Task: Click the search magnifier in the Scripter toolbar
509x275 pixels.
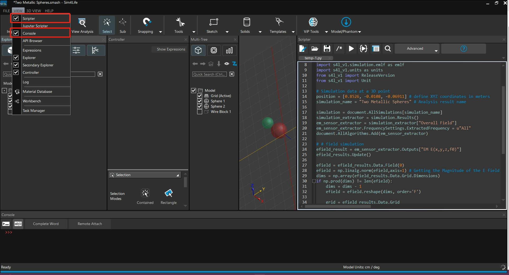Action: click(x=388, y=49)
